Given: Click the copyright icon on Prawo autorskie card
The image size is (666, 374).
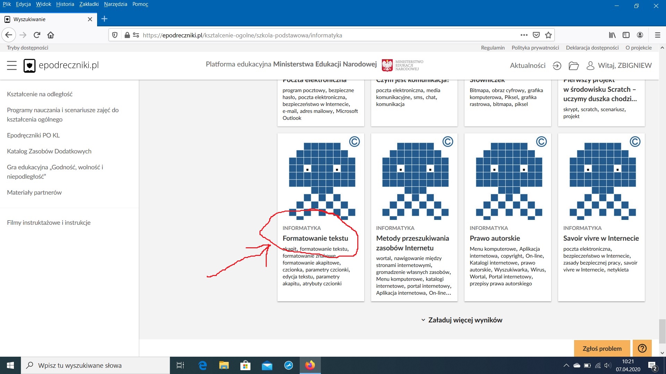Looking at the screenshot, I should click(x=541, y=142).
